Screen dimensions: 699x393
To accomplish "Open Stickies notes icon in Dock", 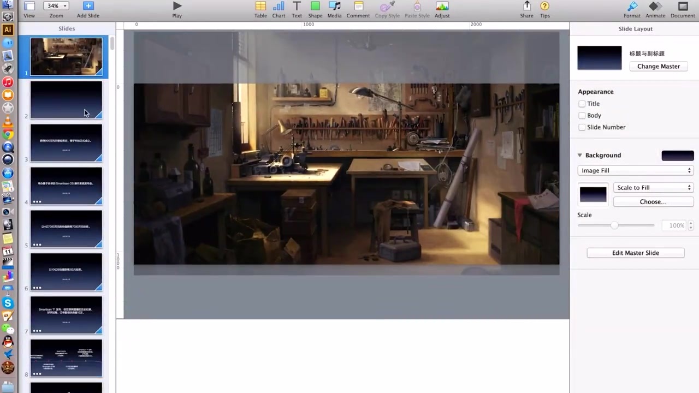I will click(8, 239).
